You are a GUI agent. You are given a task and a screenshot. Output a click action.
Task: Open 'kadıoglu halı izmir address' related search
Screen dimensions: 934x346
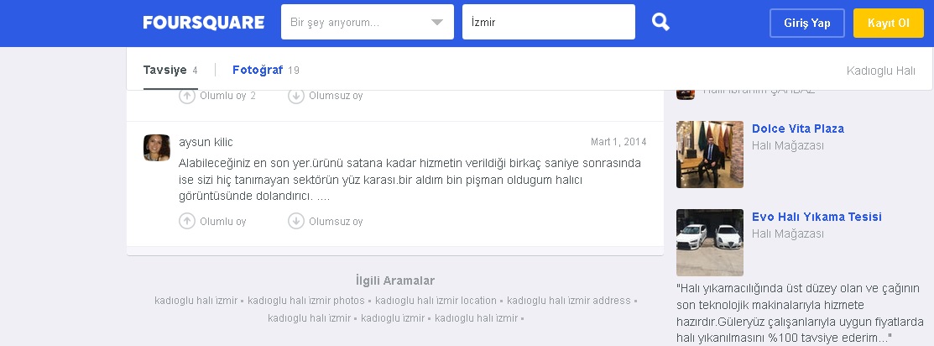[x=568, y=301]
